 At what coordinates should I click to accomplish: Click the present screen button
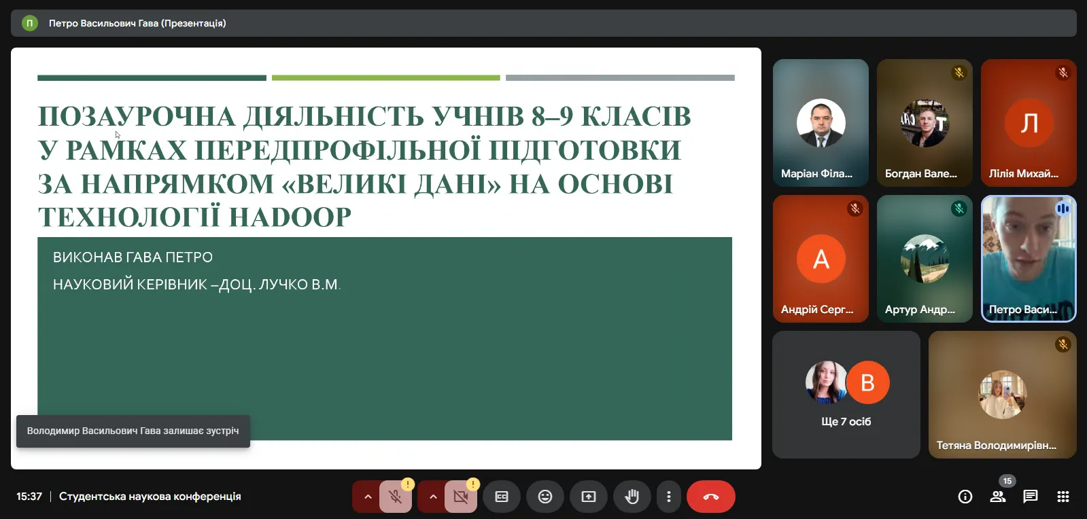(589, 497)
